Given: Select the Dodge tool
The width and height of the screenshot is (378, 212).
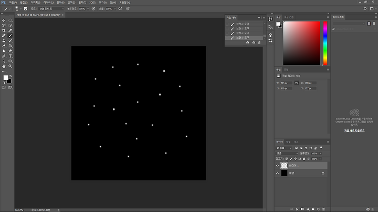Looking at the screenshot, I should (10, 51).
